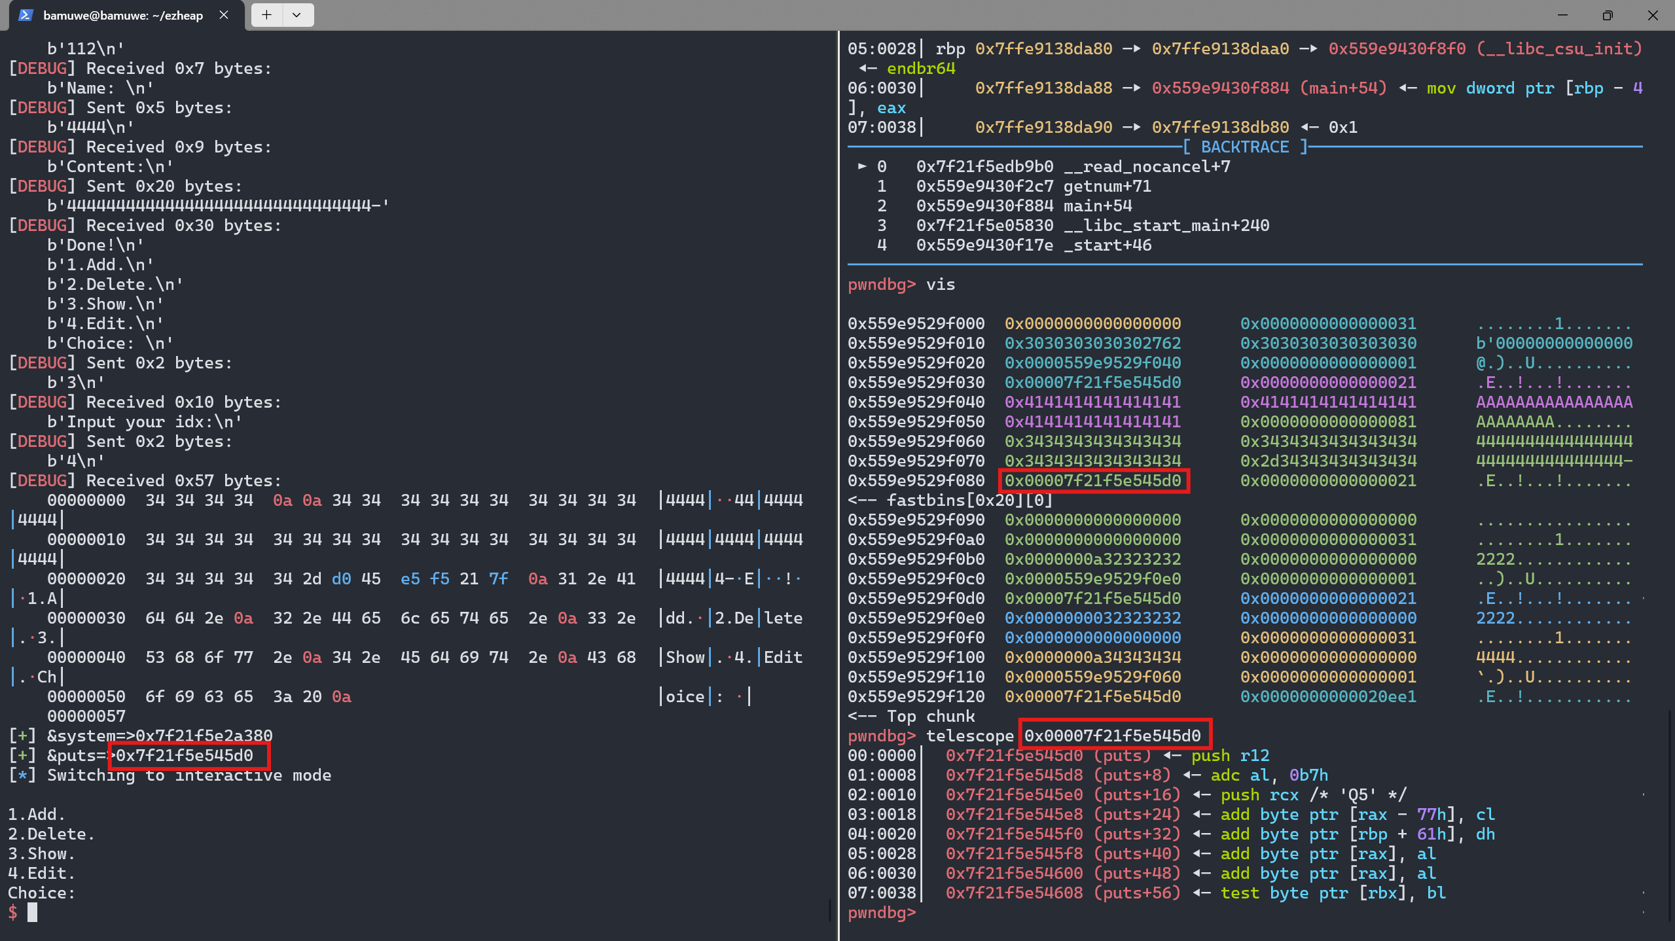Click b'4444\n' sent name line
This screenshot has height=941, width=1675.
(x=90, y=127)
